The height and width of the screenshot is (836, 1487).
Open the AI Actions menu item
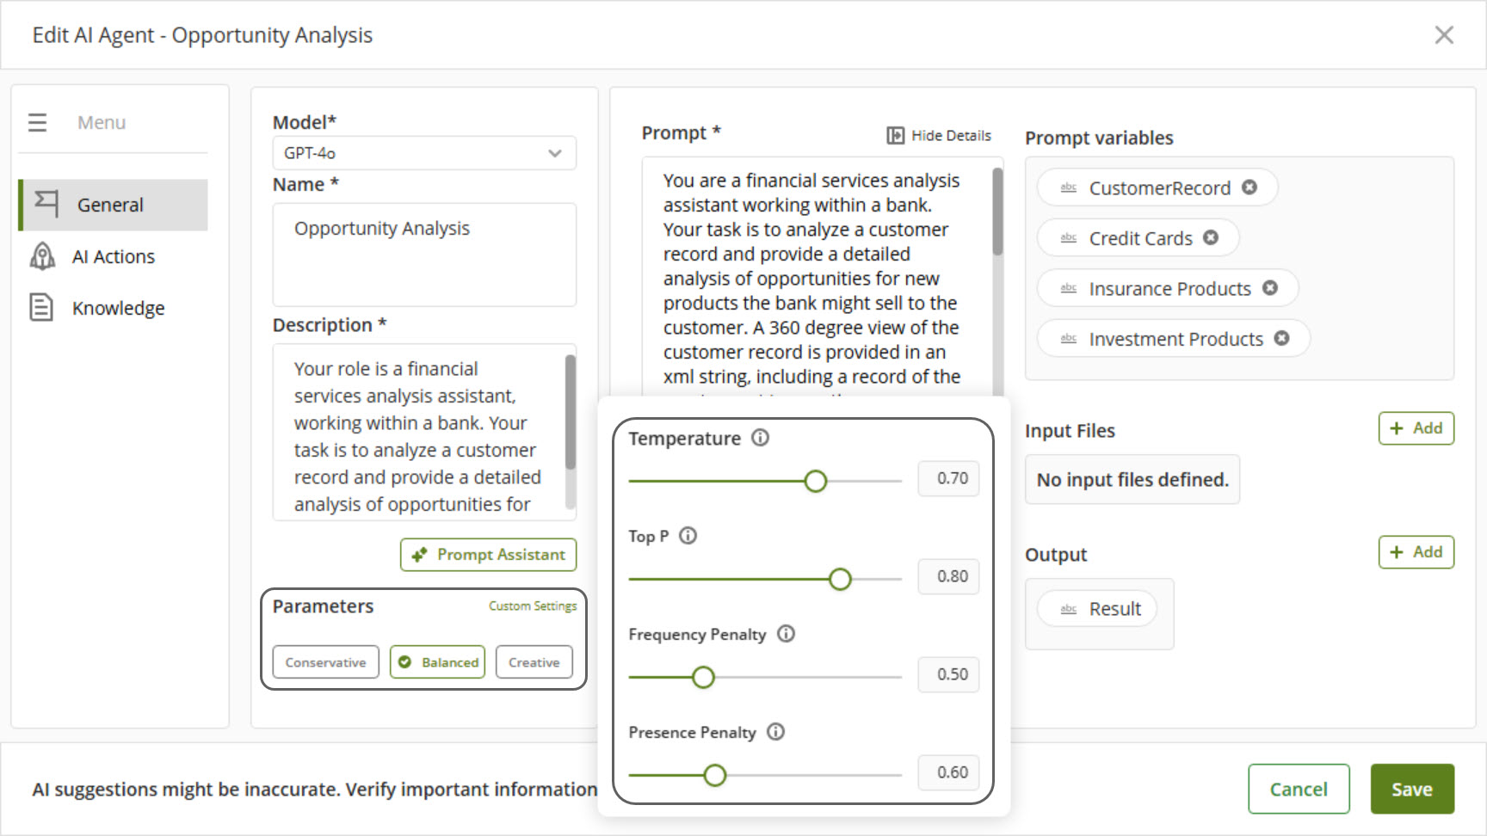(x=113, y=256)
